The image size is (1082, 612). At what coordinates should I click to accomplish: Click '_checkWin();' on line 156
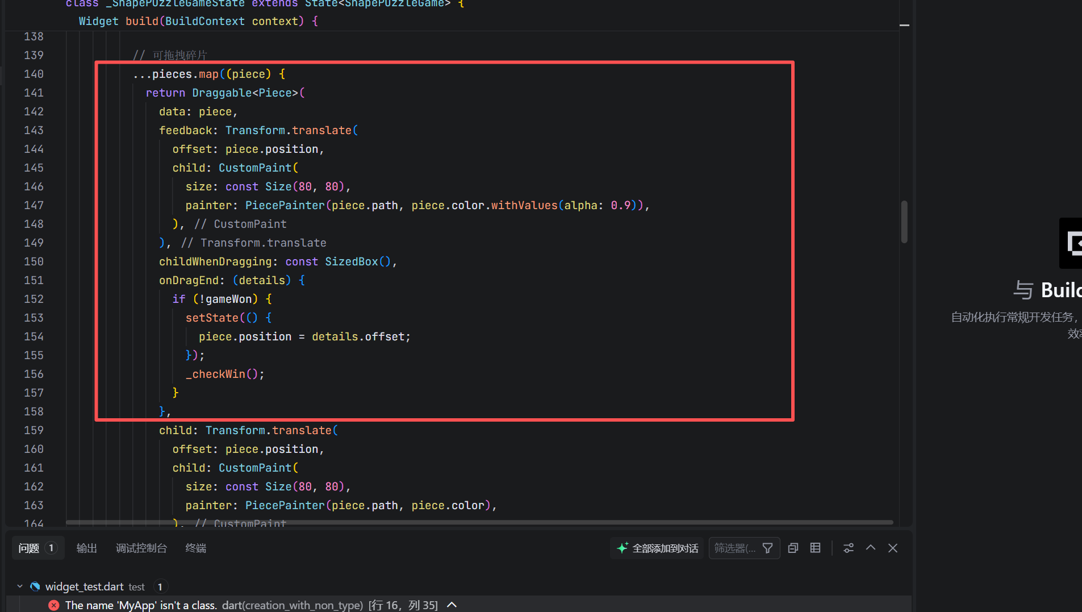click(225, 374)
